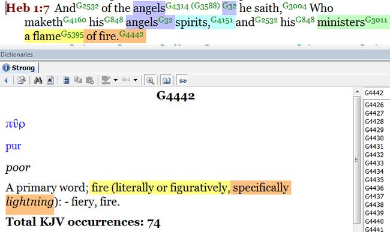
Task: Open the God dropdown arrow
Action: pos(136,80)
